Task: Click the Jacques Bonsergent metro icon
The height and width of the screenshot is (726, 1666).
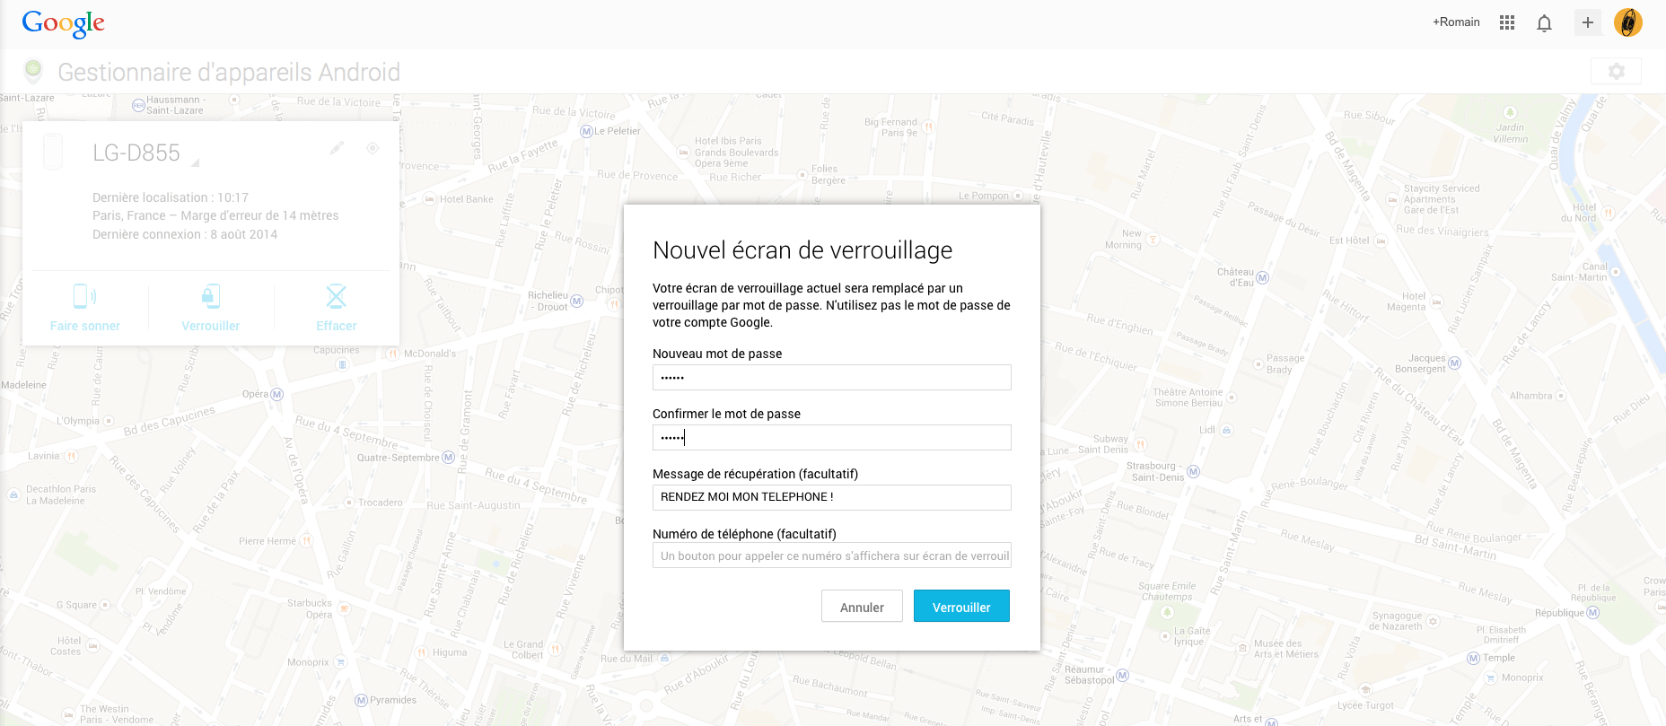Action: tap(1455, 363)
